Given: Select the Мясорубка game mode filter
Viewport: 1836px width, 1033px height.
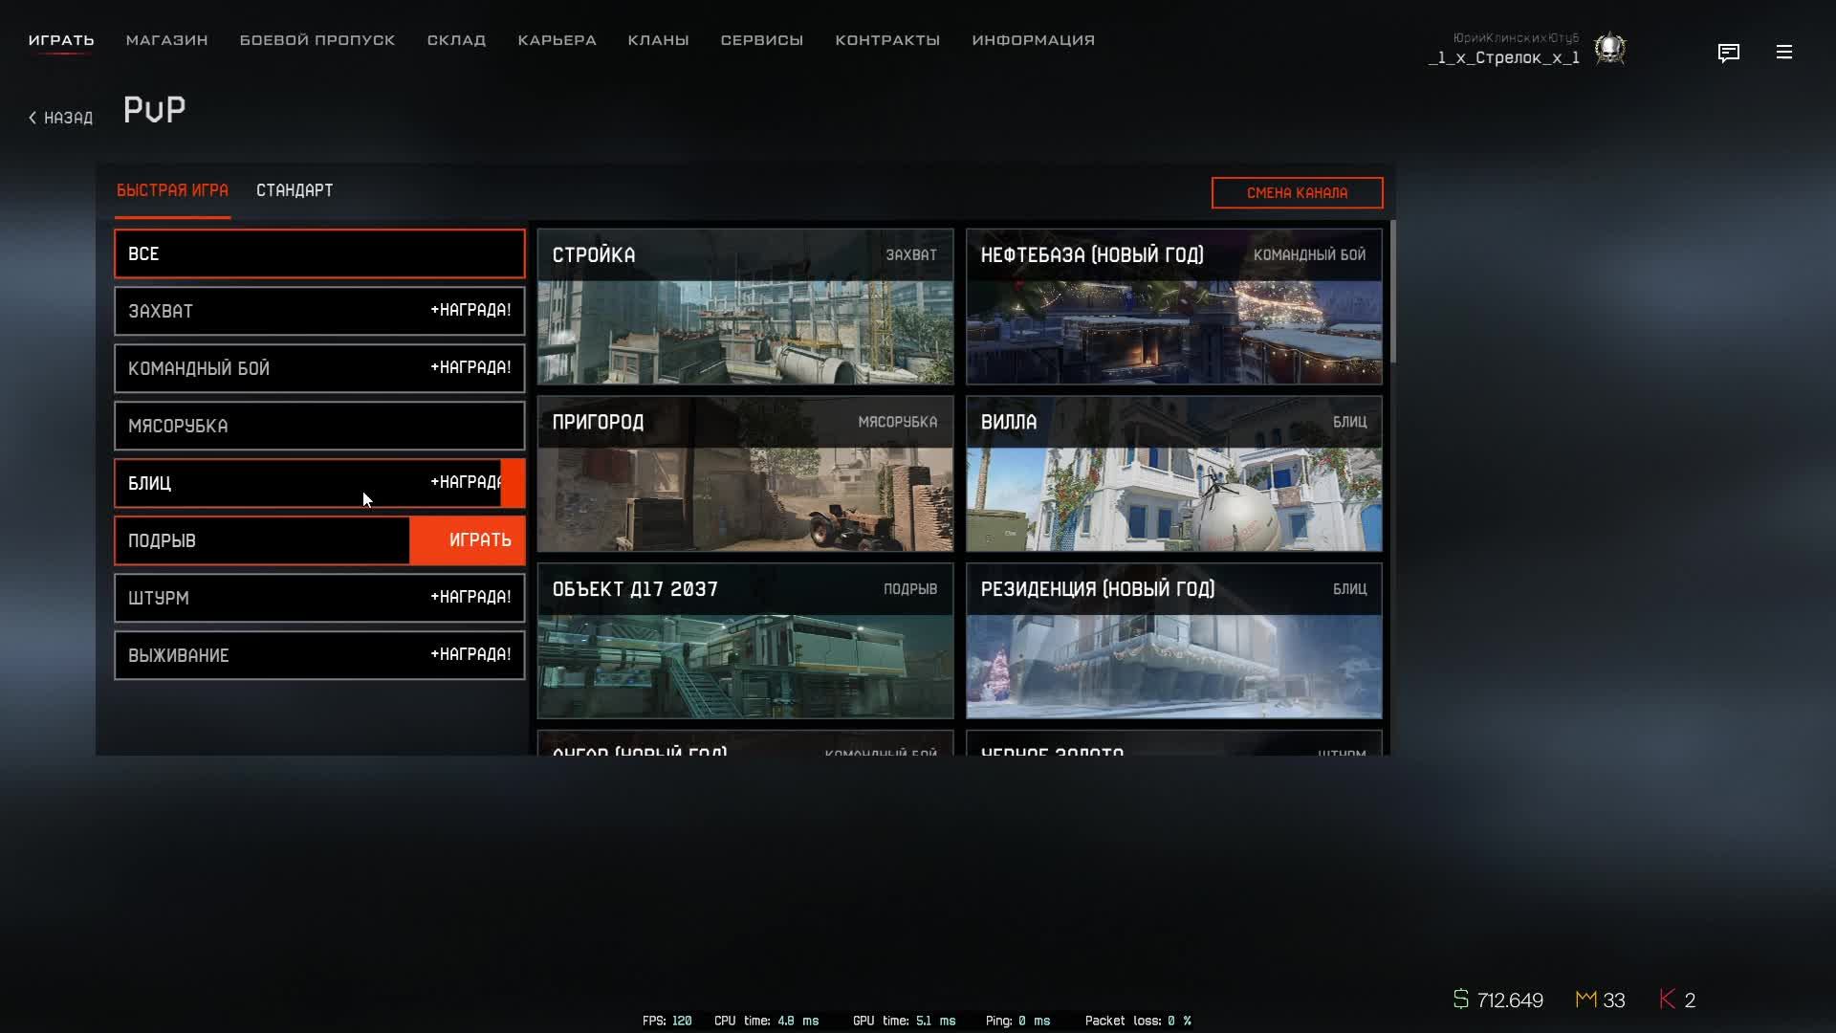Looking at the screenshot, I should pyautogui.click(x=319, y=426).
